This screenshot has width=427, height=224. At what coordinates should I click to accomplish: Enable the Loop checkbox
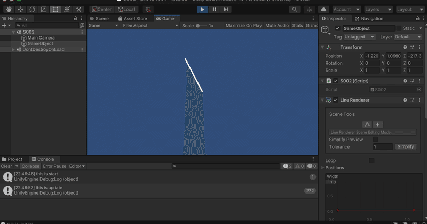371,160
